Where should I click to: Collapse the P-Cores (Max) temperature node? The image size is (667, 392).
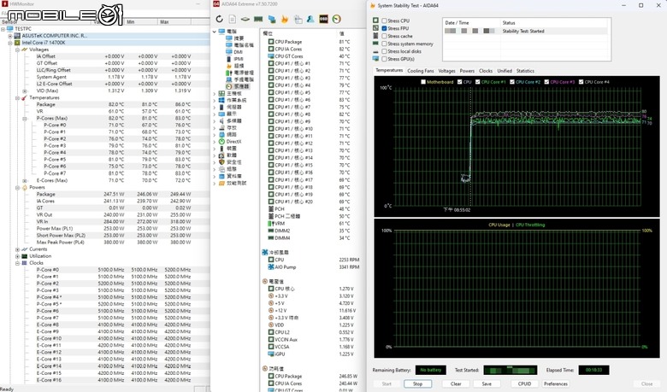point(24,119)
